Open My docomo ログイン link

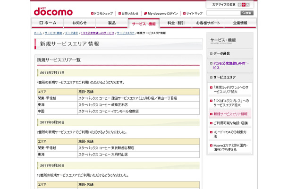[x=163, y=13]
